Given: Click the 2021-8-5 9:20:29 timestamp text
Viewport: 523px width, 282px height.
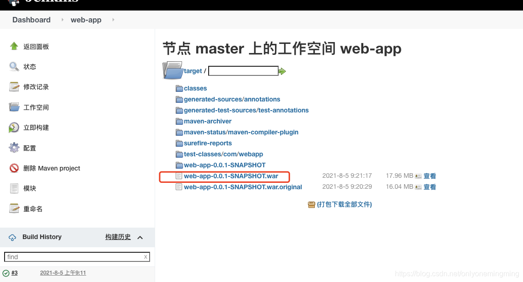Looking at the screenshot, I should tap(347, 186).
